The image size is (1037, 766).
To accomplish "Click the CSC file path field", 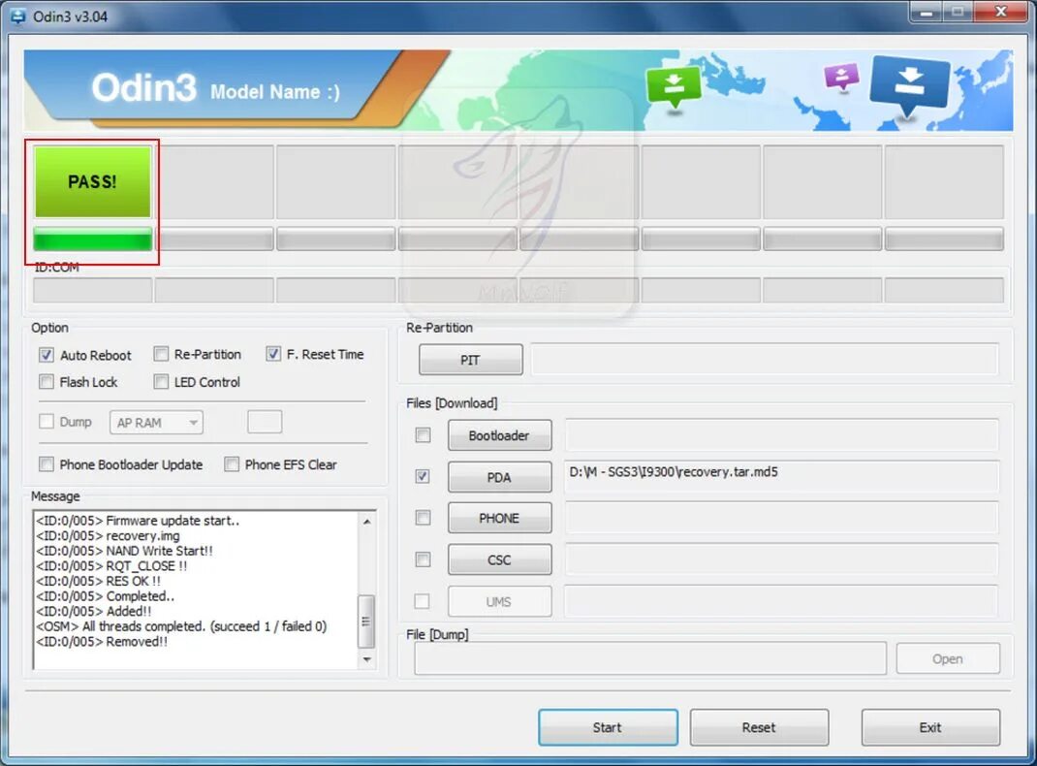I will (x=782, y=559).
